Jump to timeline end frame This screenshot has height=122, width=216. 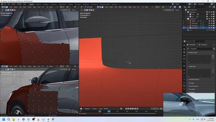click(x=137, y=109)
